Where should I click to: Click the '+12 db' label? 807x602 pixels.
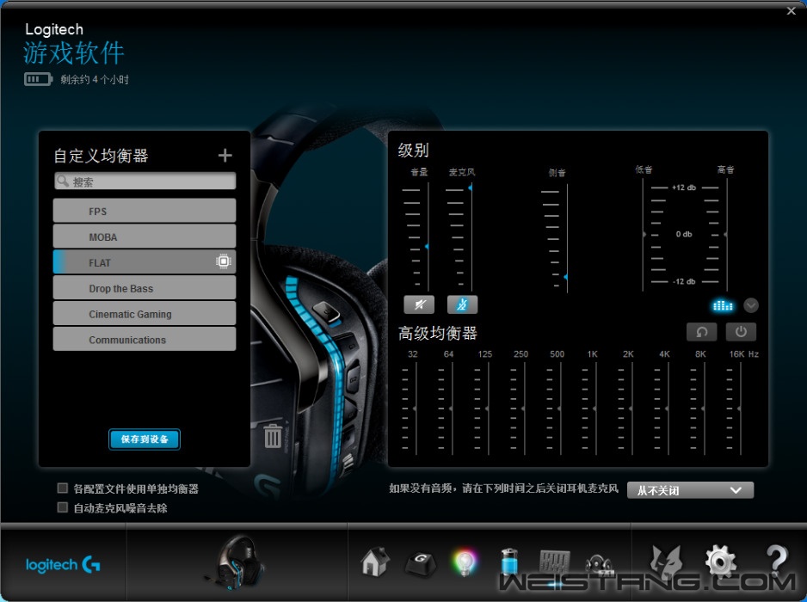coord(684,187)
